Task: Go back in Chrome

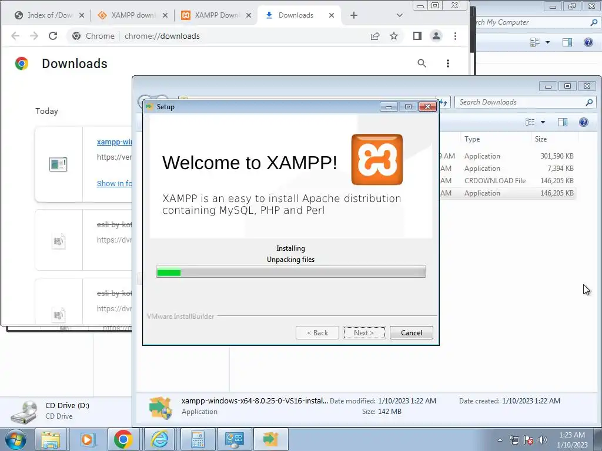Action: click(15, 36)
